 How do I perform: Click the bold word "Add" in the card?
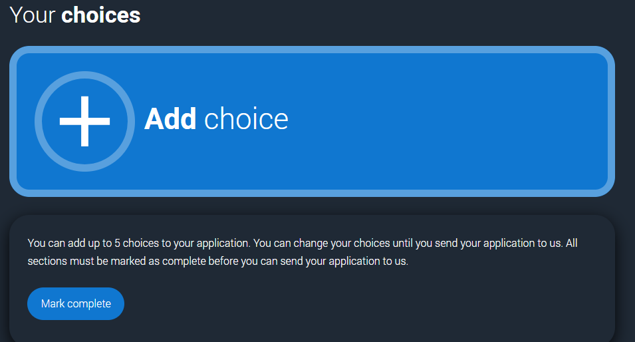click(170, 119)
